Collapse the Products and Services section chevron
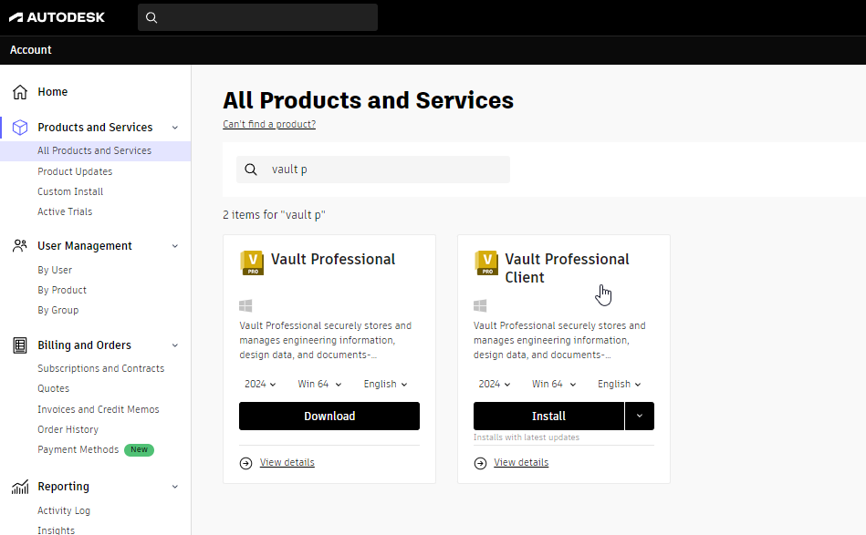Screen dimensions: 866x535 175,128
